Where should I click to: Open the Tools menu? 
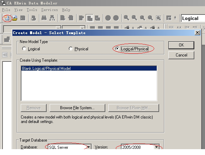(32, 10)
